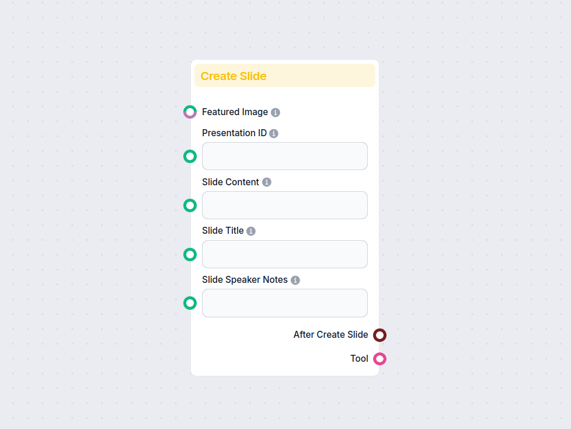Select the pink Tool output port
This screenshot has width=571, height=429.
[x=380, y=358]
